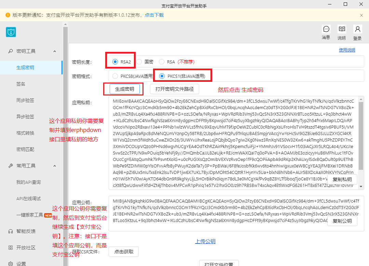
Task: Open the 说明 book icon
Action: point(342,29)
